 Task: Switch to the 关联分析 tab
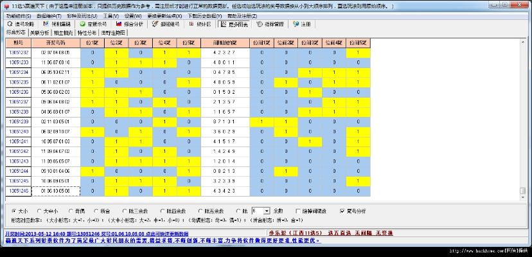(40, 33)
